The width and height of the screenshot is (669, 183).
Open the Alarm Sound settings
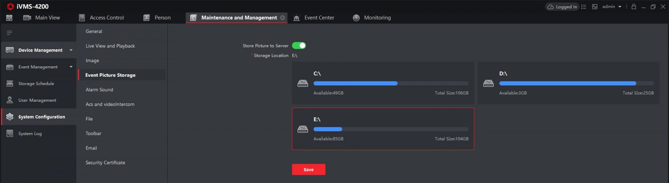(x=99, y=90)
